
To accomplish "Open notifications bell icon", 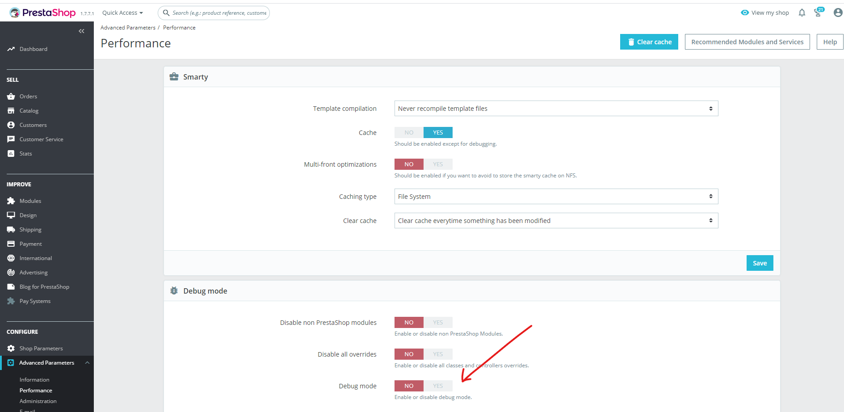I will tap(802, 13).
